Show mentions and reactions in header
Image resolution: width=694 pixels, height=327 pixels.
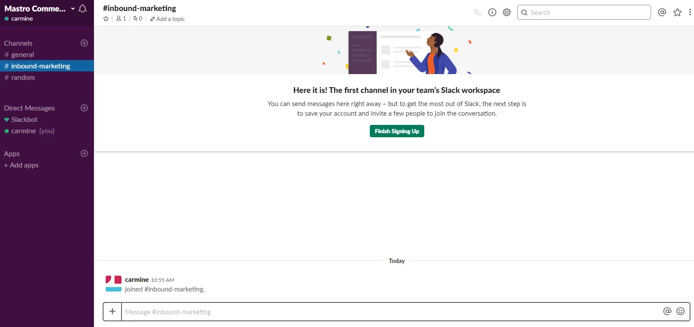[662, 12]
